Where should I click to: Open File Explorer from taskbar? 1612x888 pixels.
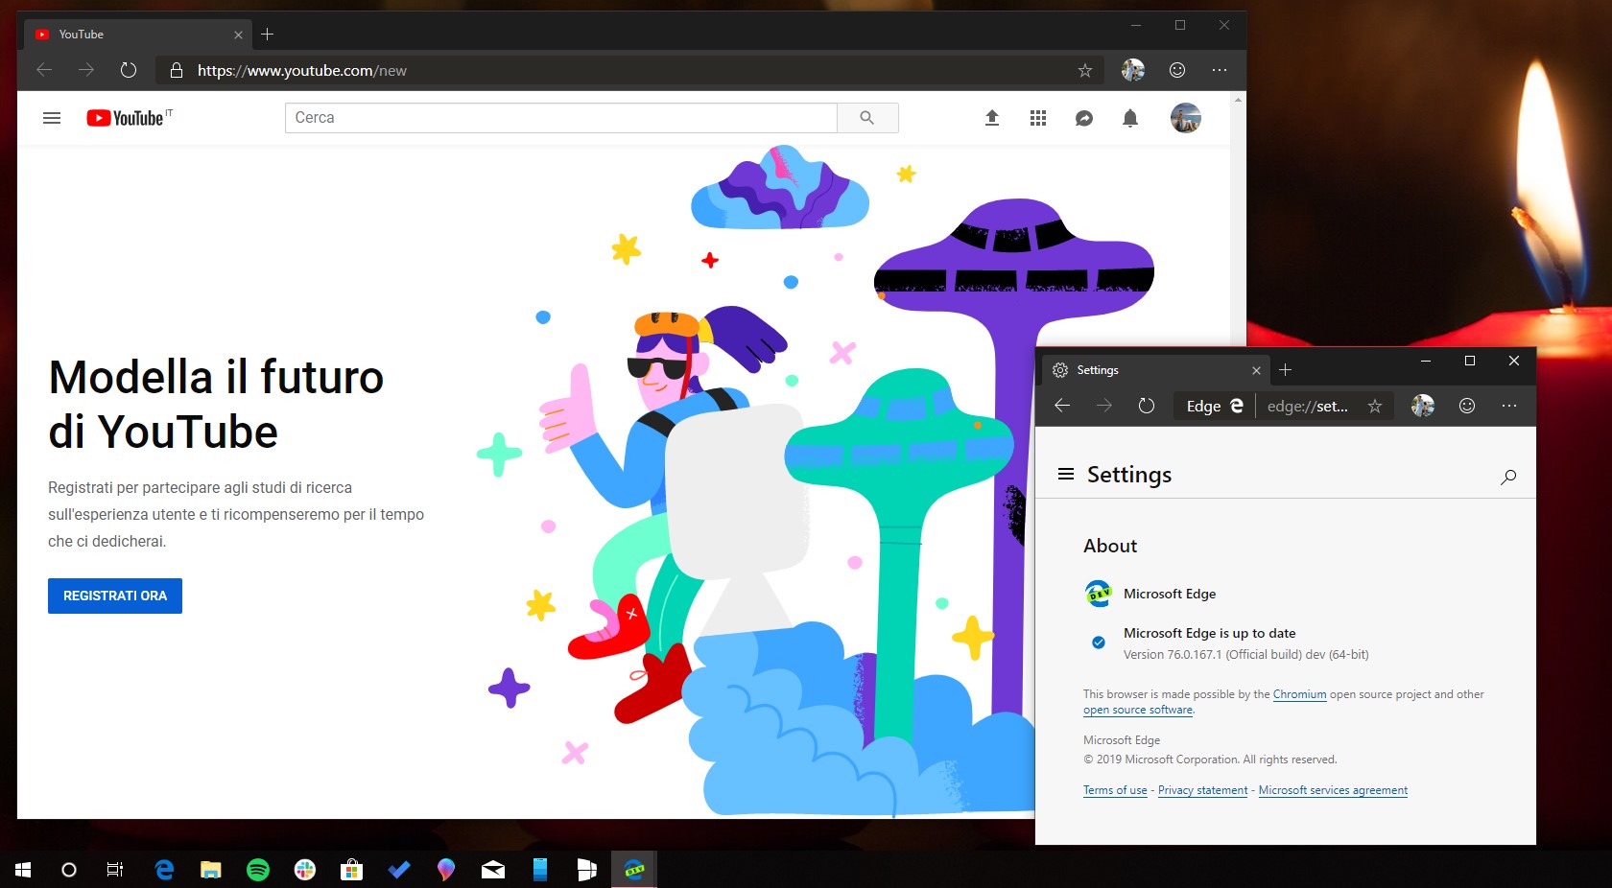[211, 870]
